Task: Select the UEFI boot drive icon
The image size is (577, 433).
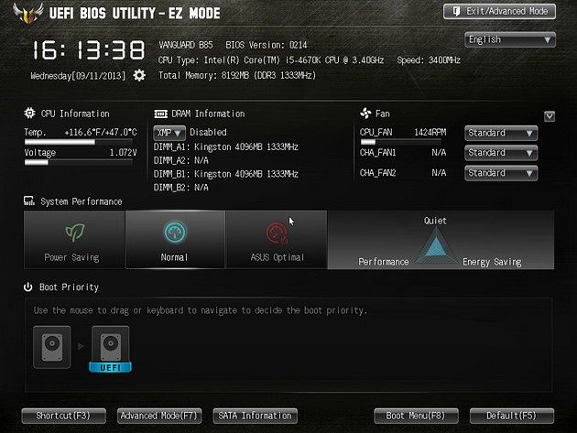Action: point(111,349)
